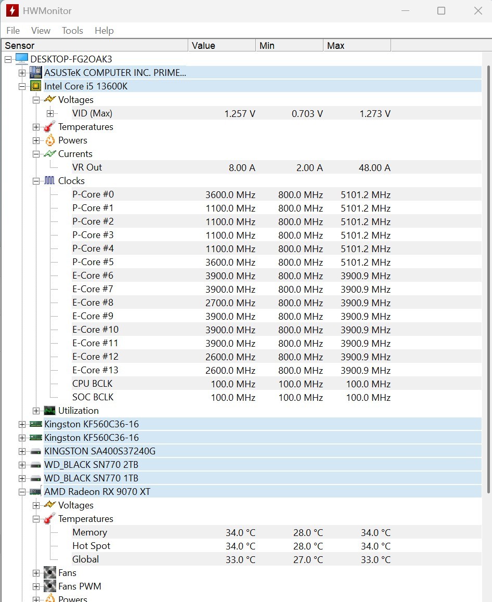Click the Fans PWM icon
The image size is (492, 602).
click(49, 586)
